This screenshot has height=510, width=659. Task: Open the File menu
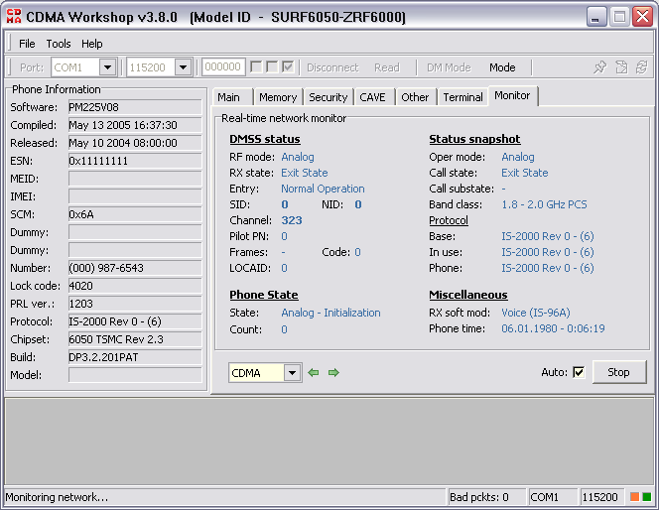[27, 44]
